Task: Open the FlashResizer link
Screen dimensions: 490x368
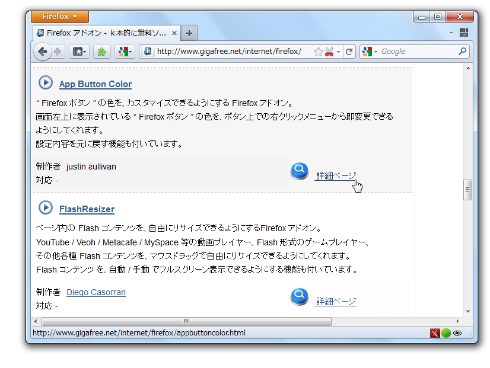Action: (x=87, y=209)
